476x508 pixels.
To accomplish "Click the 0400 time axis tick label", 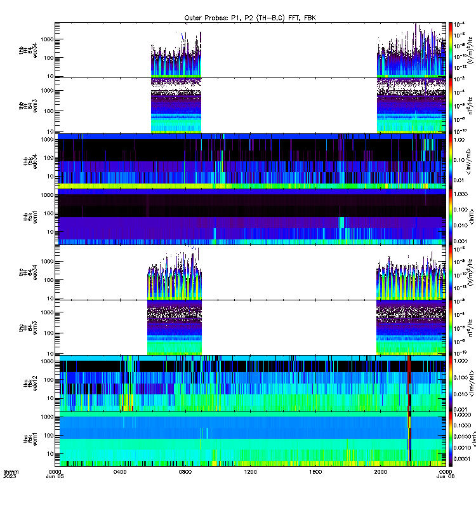I will tap(120, 472).
